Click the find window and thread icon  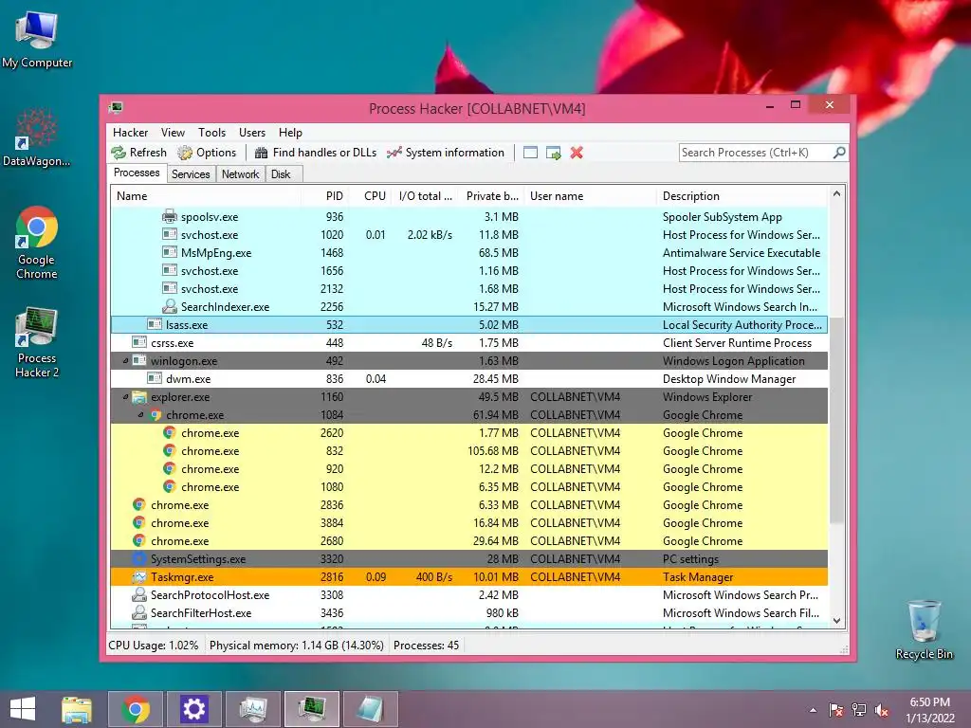pyautogui.click(x=554, y=153)
